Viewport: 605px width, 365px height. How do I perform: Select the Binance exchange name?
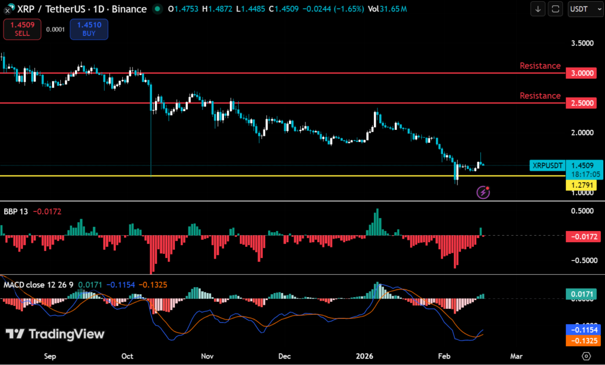click(x=129, y=9)
